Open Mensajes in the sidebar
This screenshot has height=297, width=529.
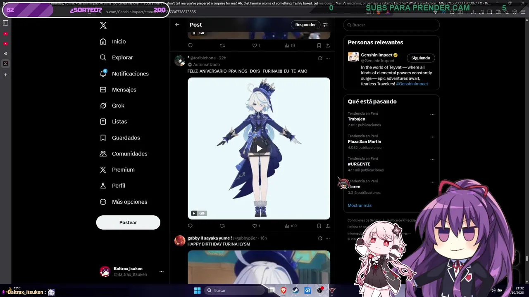coord(118,90)
